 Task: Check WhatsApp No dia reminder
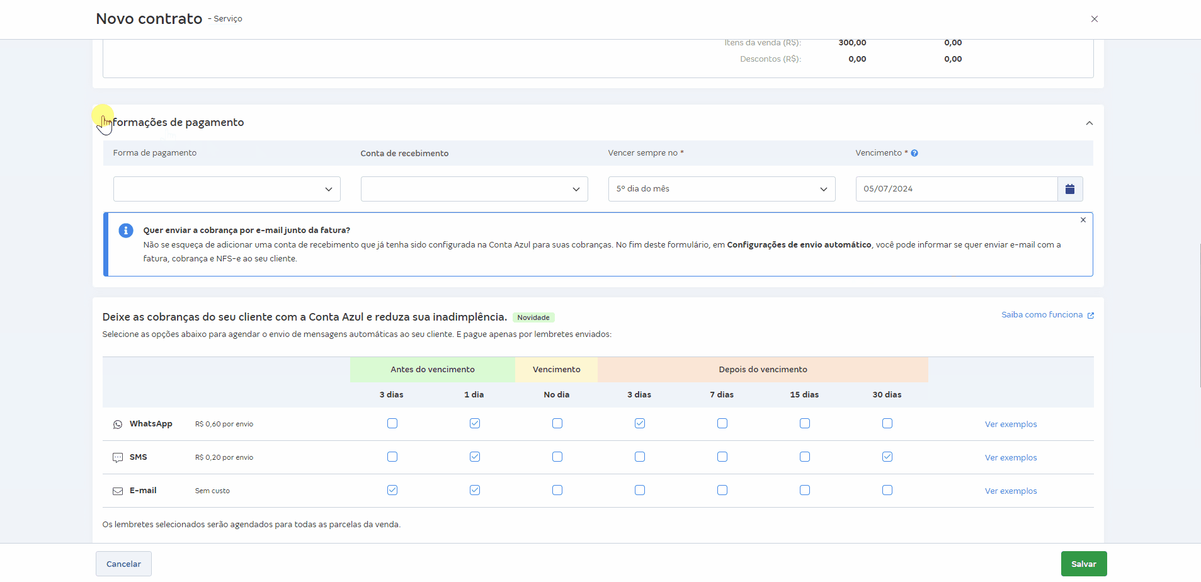coord(557,423)
